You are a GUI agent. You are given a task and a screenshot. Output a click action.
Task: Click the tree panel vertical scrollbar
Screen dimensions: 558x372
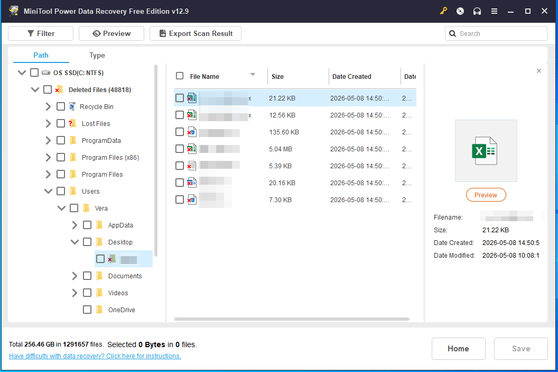tap(155, 160)
